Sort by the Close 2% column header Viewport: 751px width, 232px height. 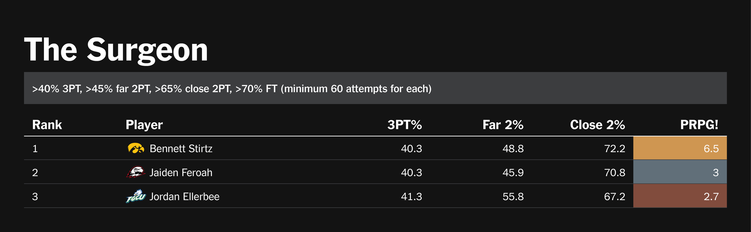(597, 125)
